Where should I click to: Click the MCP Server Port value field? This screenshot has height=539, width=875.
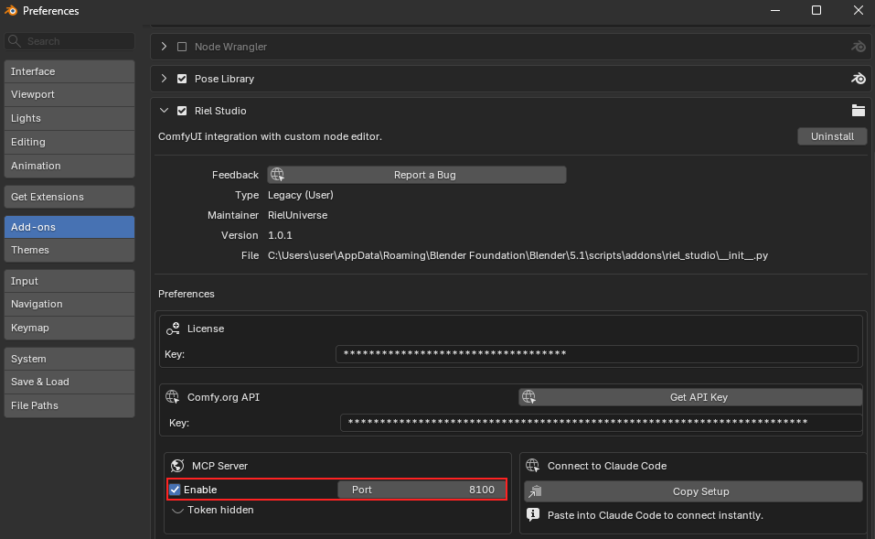(421, 490)
